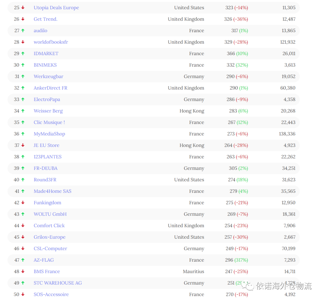Screen dimensions: 322x300
Task: Open the JE EU Store seller link
Action: 47,145
